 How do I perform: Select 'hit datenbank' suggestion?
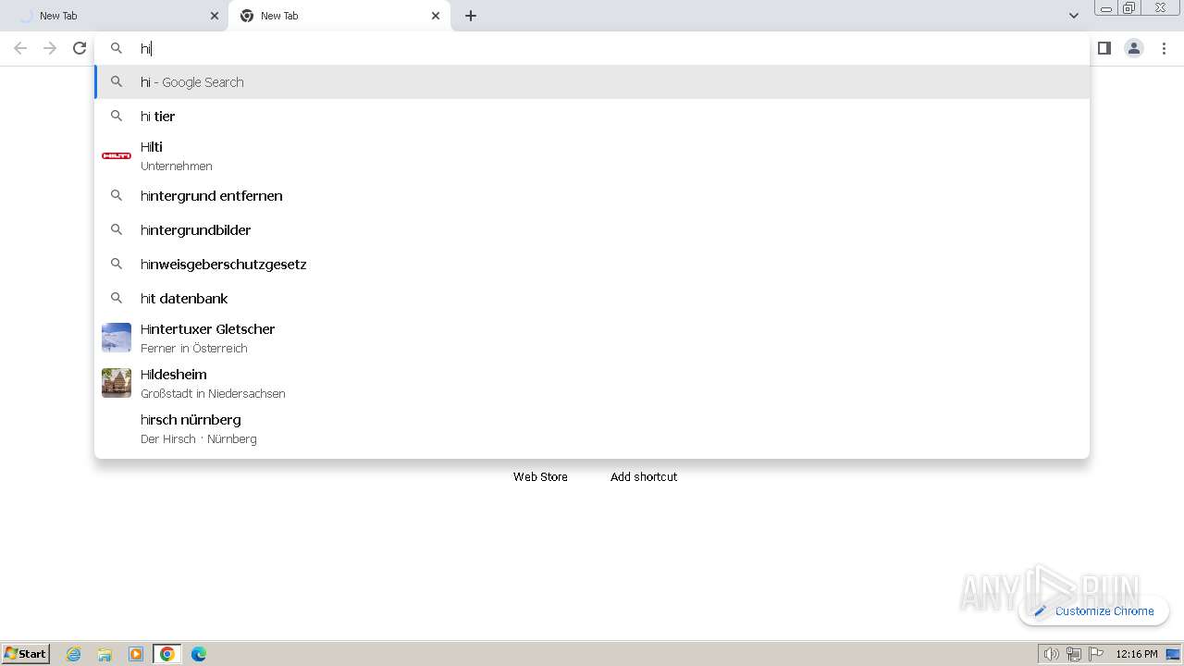(x=592, y=298)
